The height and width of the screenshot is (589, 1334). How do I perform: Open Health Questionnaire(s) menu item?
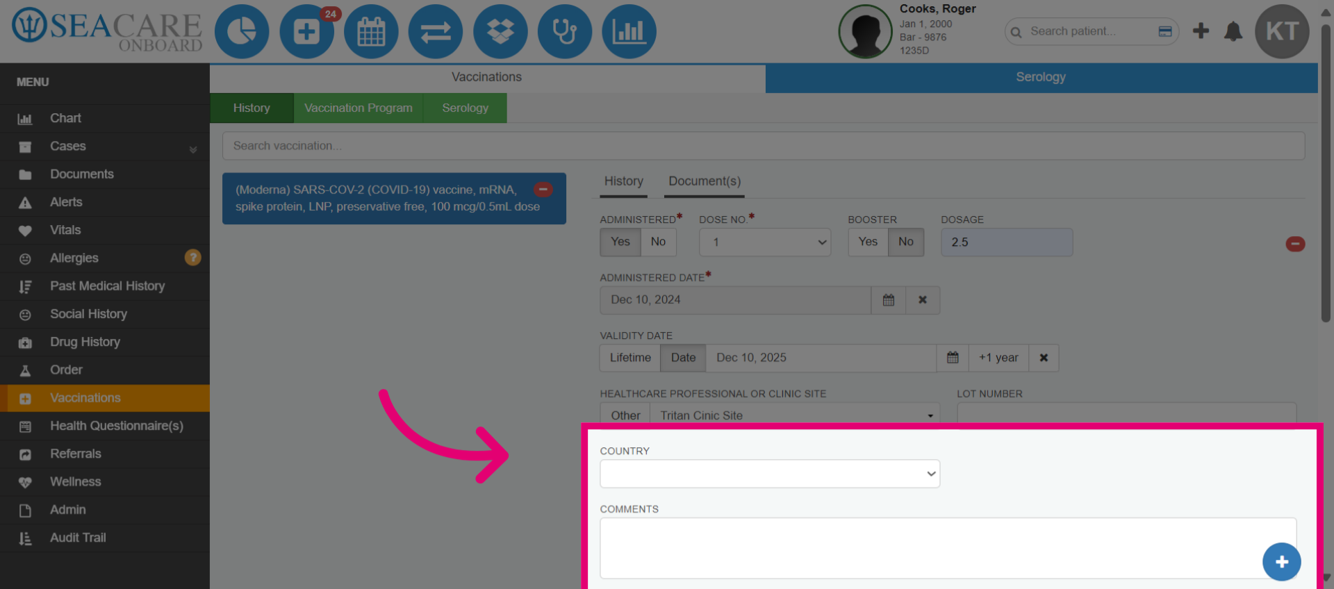105,426
